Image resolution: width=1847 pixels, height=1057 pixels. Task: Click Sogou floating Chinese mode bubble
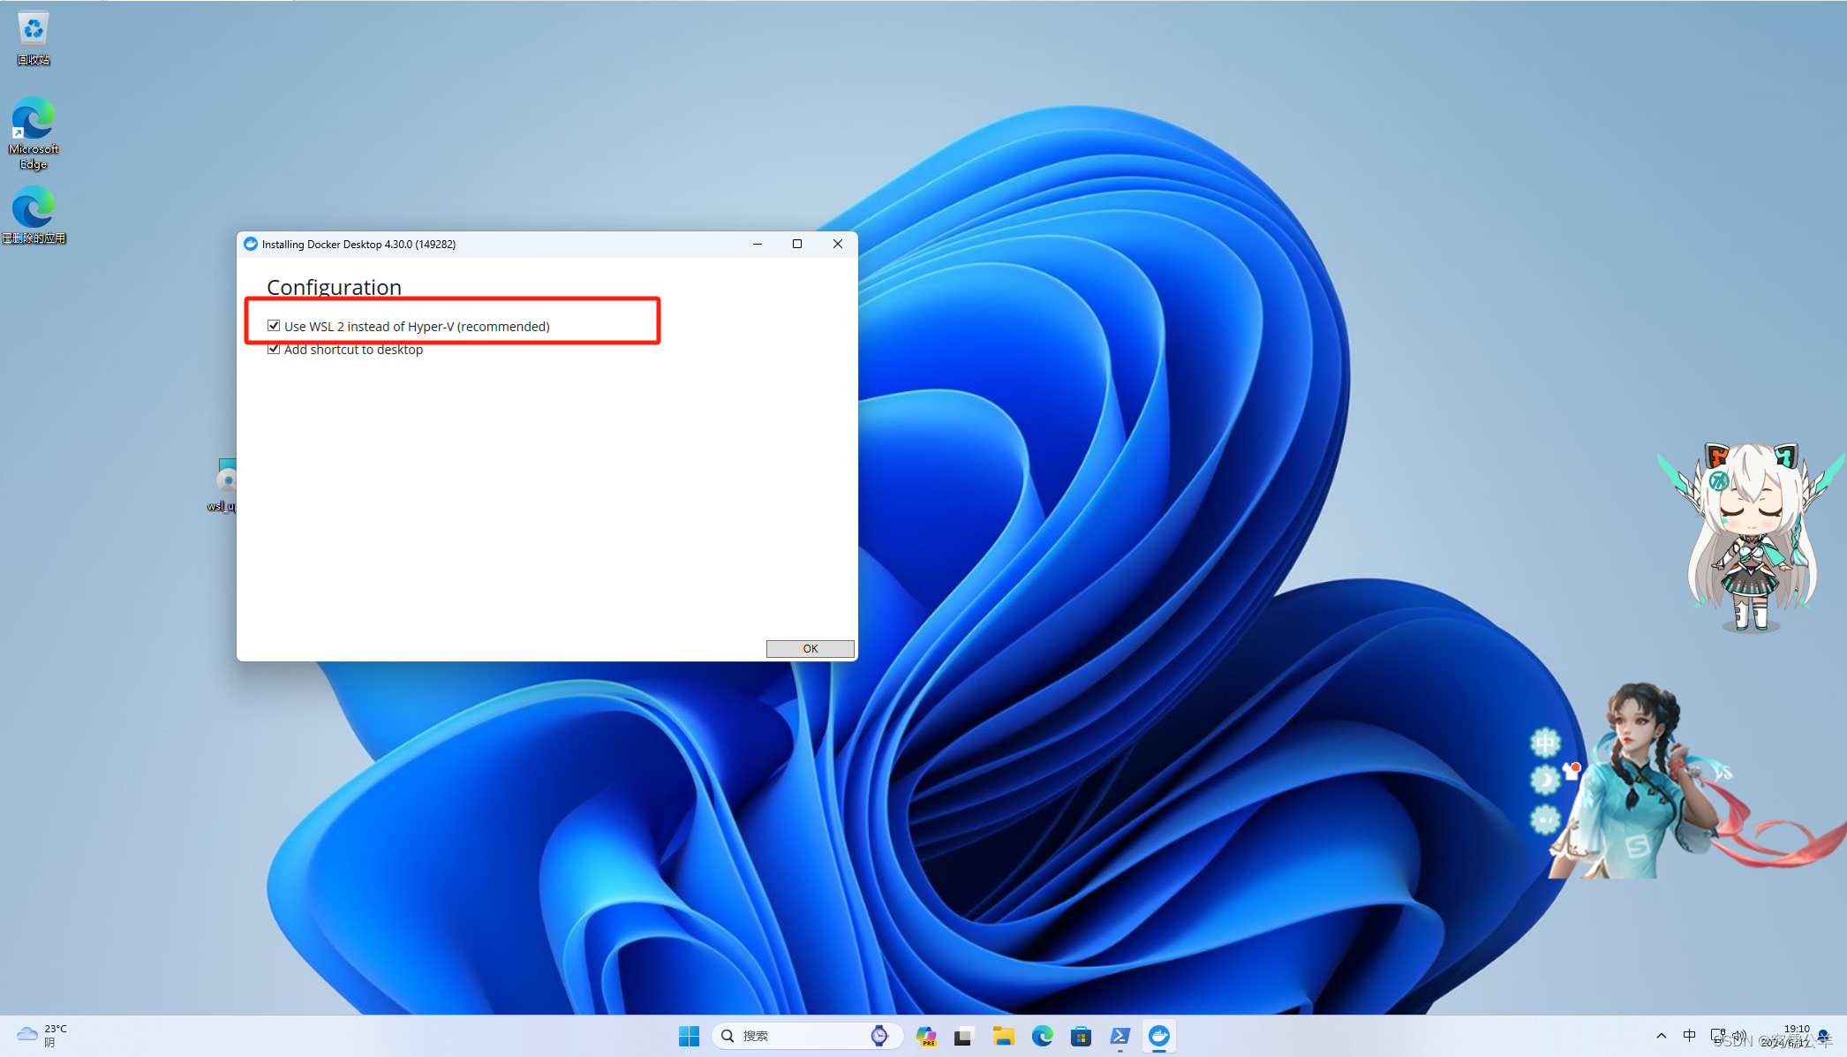1545,743
